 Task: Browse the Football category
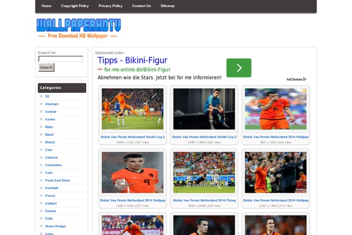[52, 188]
